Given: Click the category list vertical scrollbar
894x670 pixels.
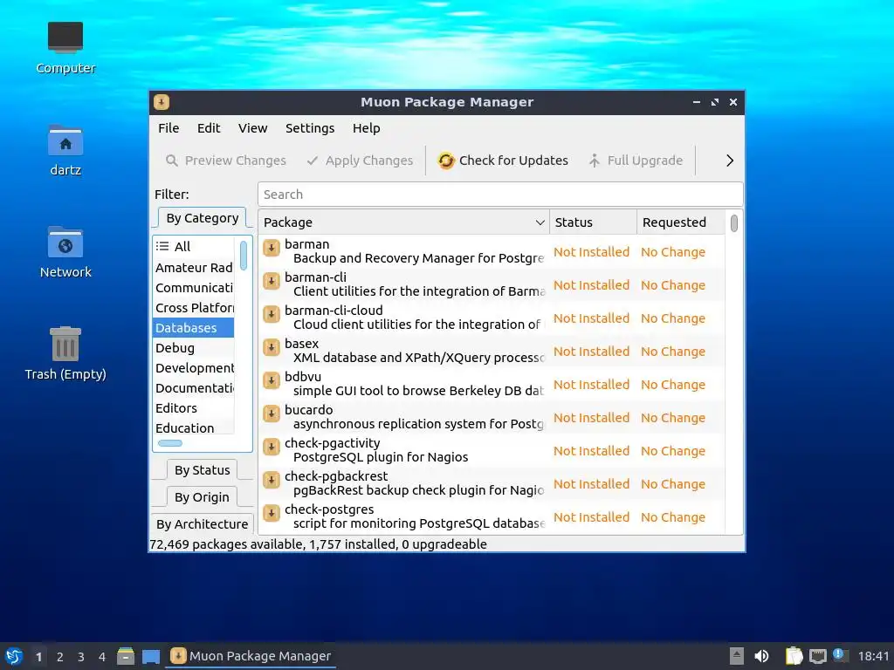Looking at the screenshot, I should point(244,256).
